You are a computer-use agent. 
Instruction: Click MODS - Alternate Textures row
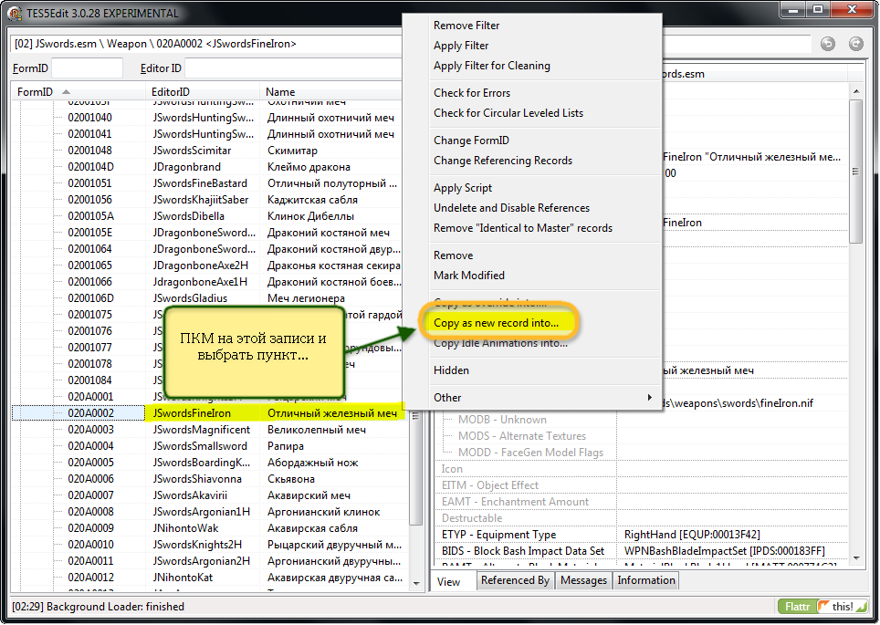[x=642, y=436]
